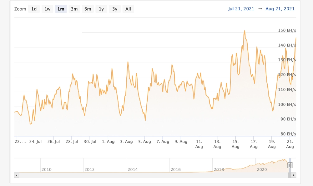Click the 21. Aug x-axis label
The width and height of the screenshot is (313, 186).
[290, 144]
